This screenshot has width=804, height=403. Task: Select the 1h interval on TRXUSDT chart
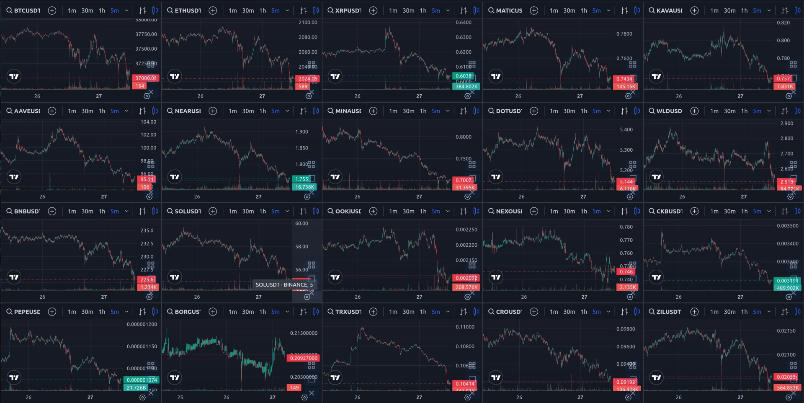point(423,312)
